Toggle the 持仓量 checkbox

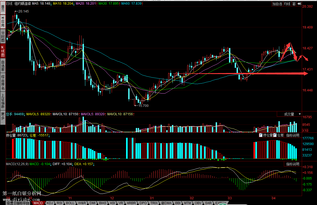(x=261, y=135)
